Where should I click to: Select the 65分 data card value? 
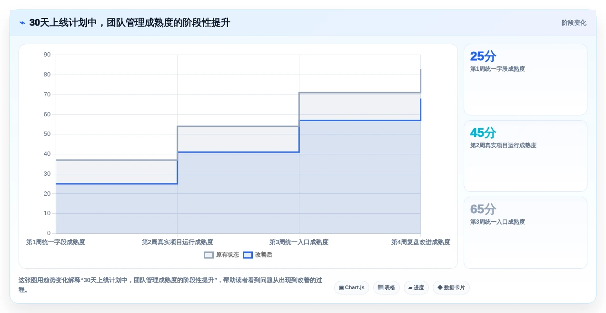point(483,209)
